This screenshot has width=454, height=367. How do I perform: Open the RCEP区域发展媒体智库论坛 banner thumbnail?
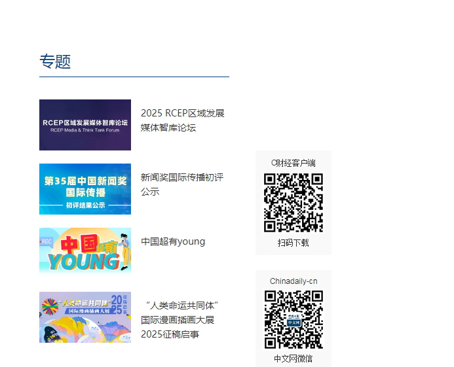pos(85,125)
